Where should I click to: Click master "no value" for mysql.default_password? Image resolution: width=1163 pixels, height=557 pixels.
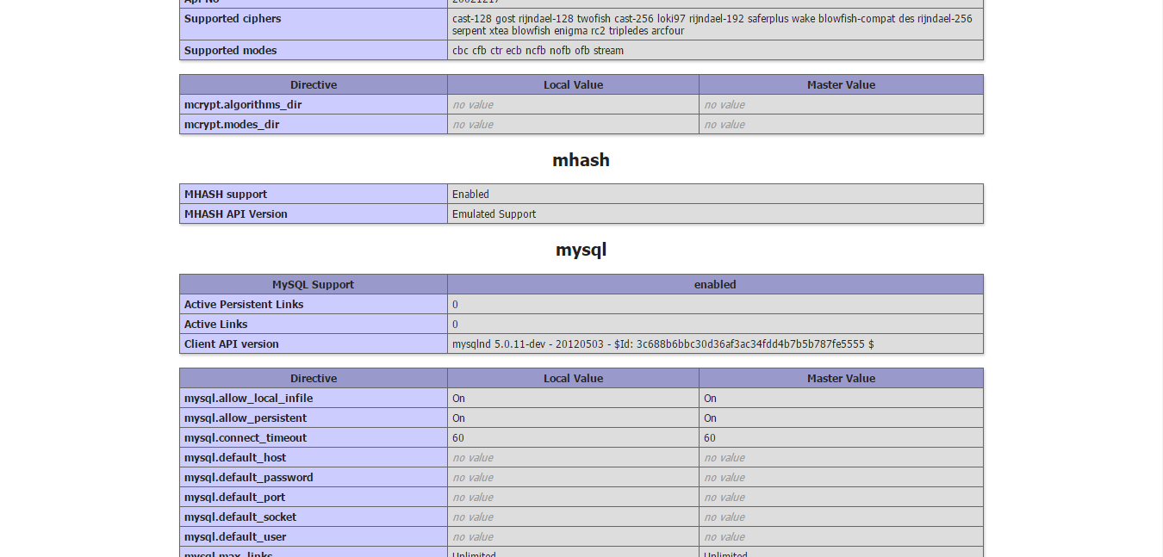click(725, 477)
